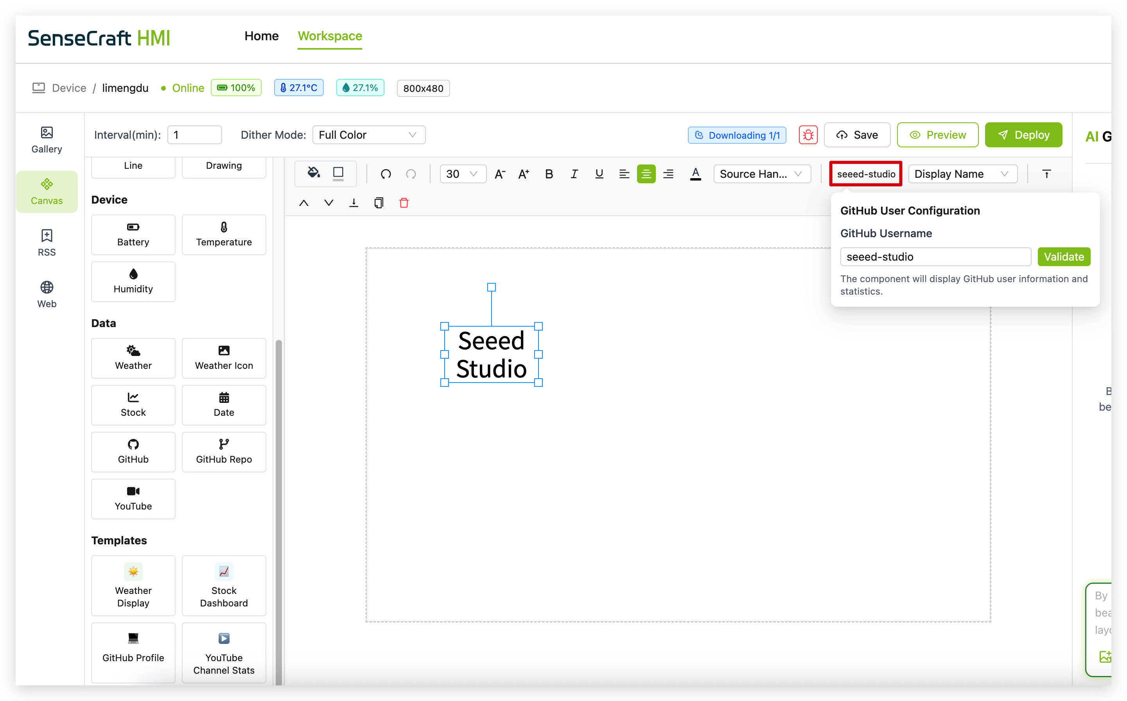Grab the rotation handle above the text box

point(491,287)
